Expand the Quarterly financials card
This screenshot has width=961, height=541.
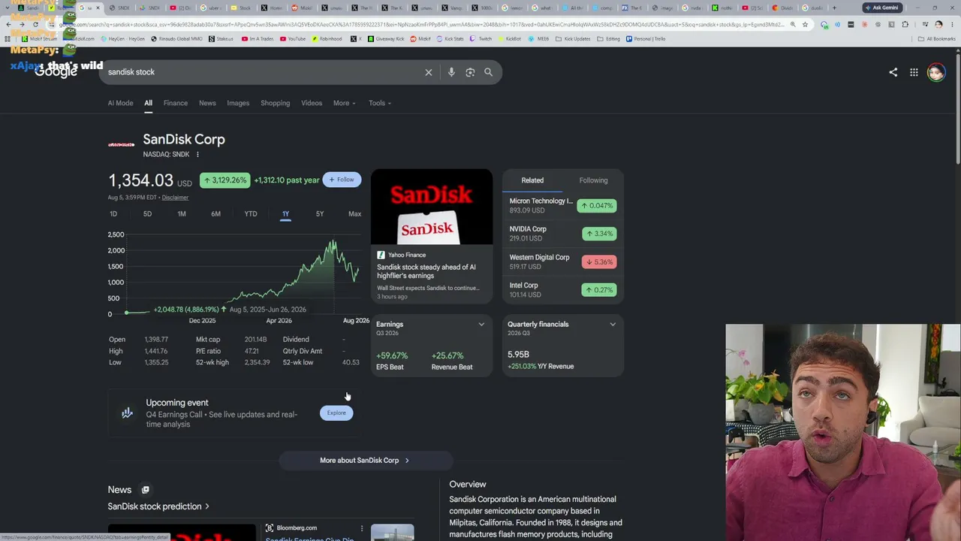[613, 325]
